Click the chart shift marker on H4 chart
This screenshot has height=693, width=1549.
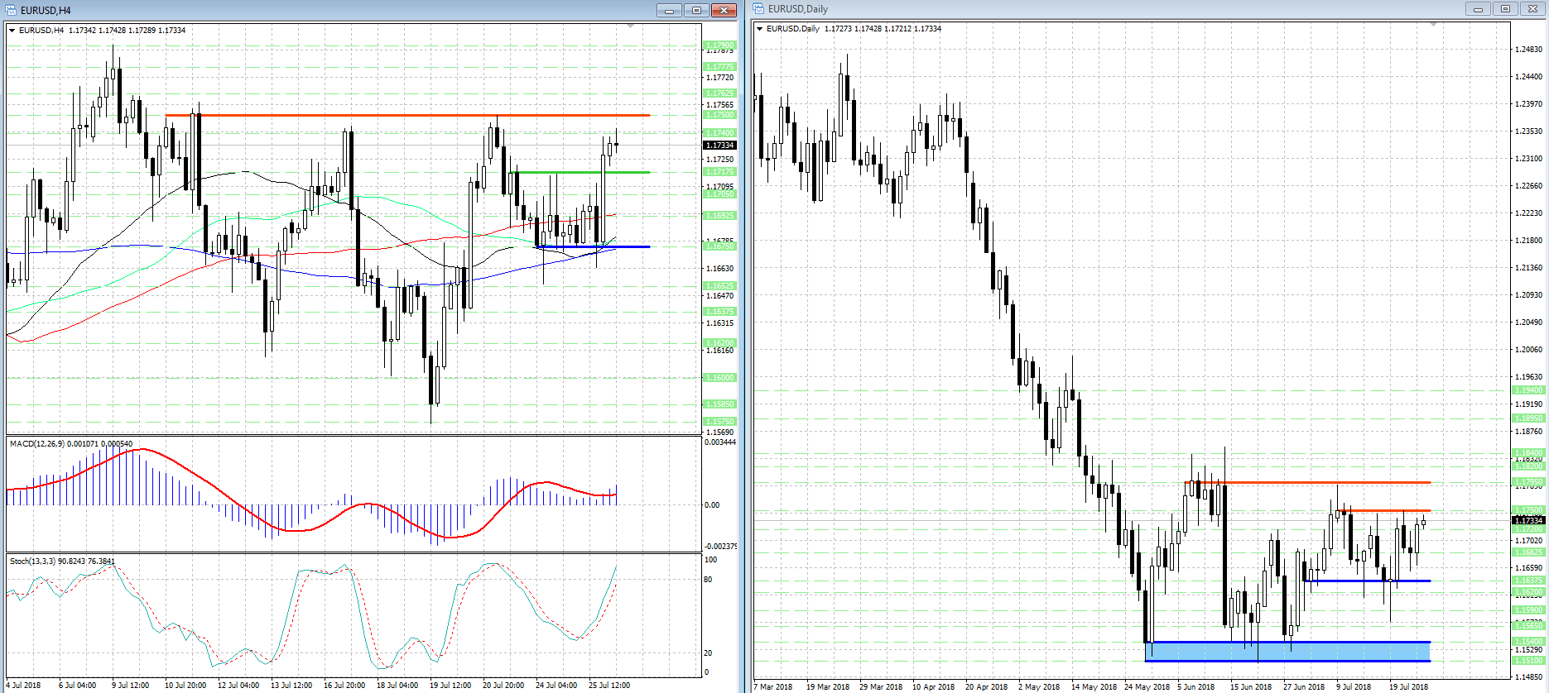(x=631, y=26)
